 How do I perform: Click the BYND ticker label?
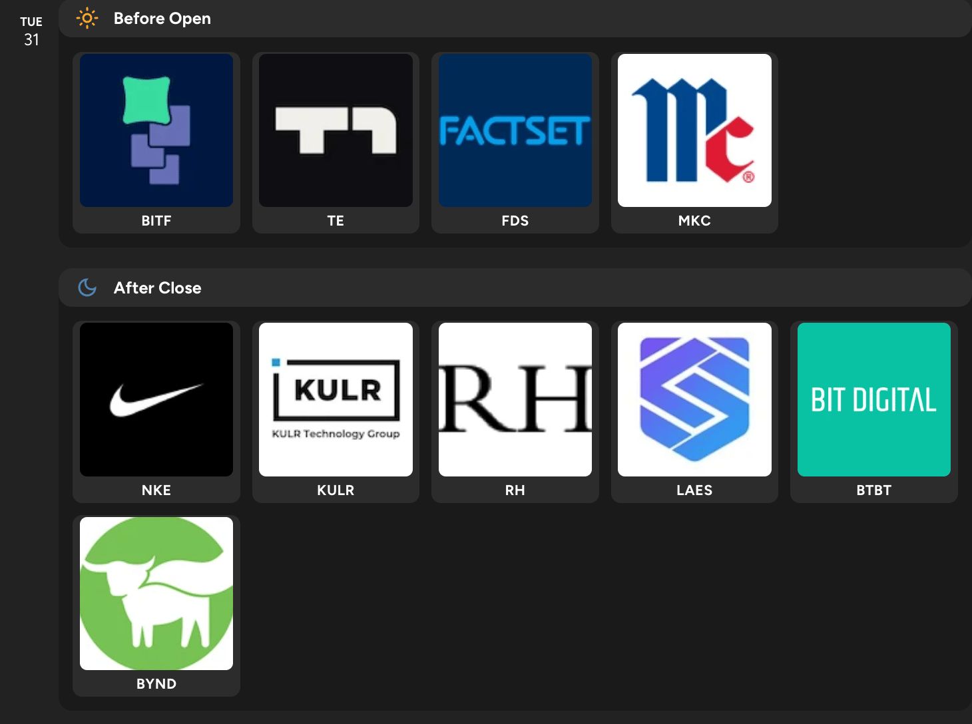click(156, 684)
